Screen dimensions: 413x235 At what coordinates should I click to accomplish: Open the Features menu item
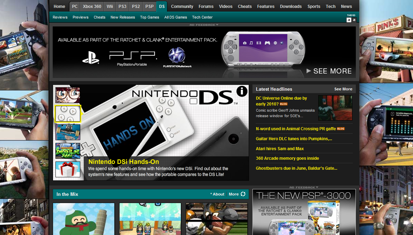(266, 6)
